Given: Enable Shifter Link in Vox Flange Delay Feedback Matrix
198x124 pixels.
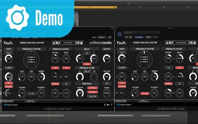Looking at the screenshot, I should pyautogui.click(x=168, y=68).
